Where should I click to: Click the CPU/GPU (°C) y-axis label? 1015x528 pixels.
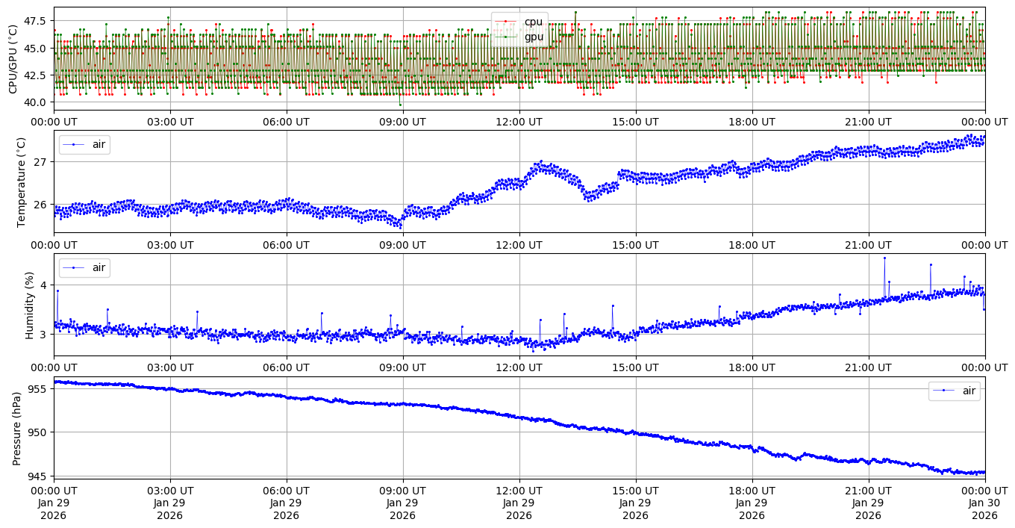coord(13,59)
